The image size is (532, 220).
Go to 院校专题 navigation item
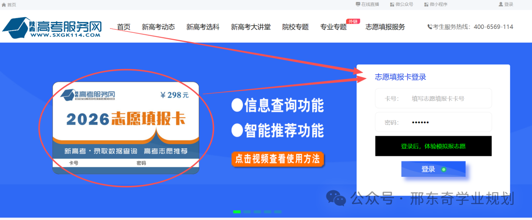[x=295, y=27]
